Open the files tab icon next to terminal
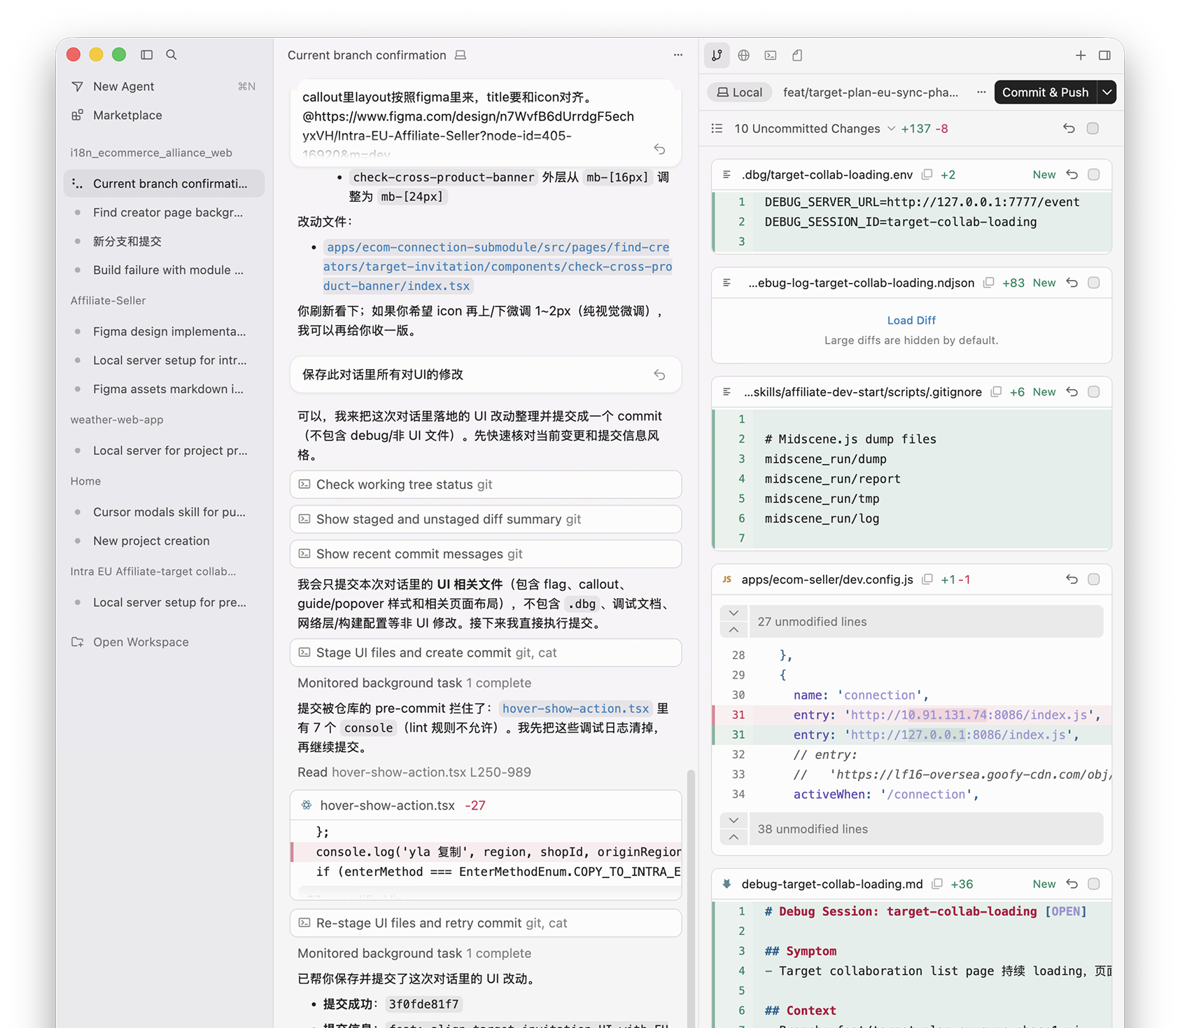This screenshot has height=1028, width=1180. coord(797,55)
